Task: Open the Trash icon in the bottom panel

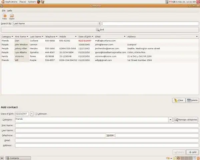Action: point(198,158)
